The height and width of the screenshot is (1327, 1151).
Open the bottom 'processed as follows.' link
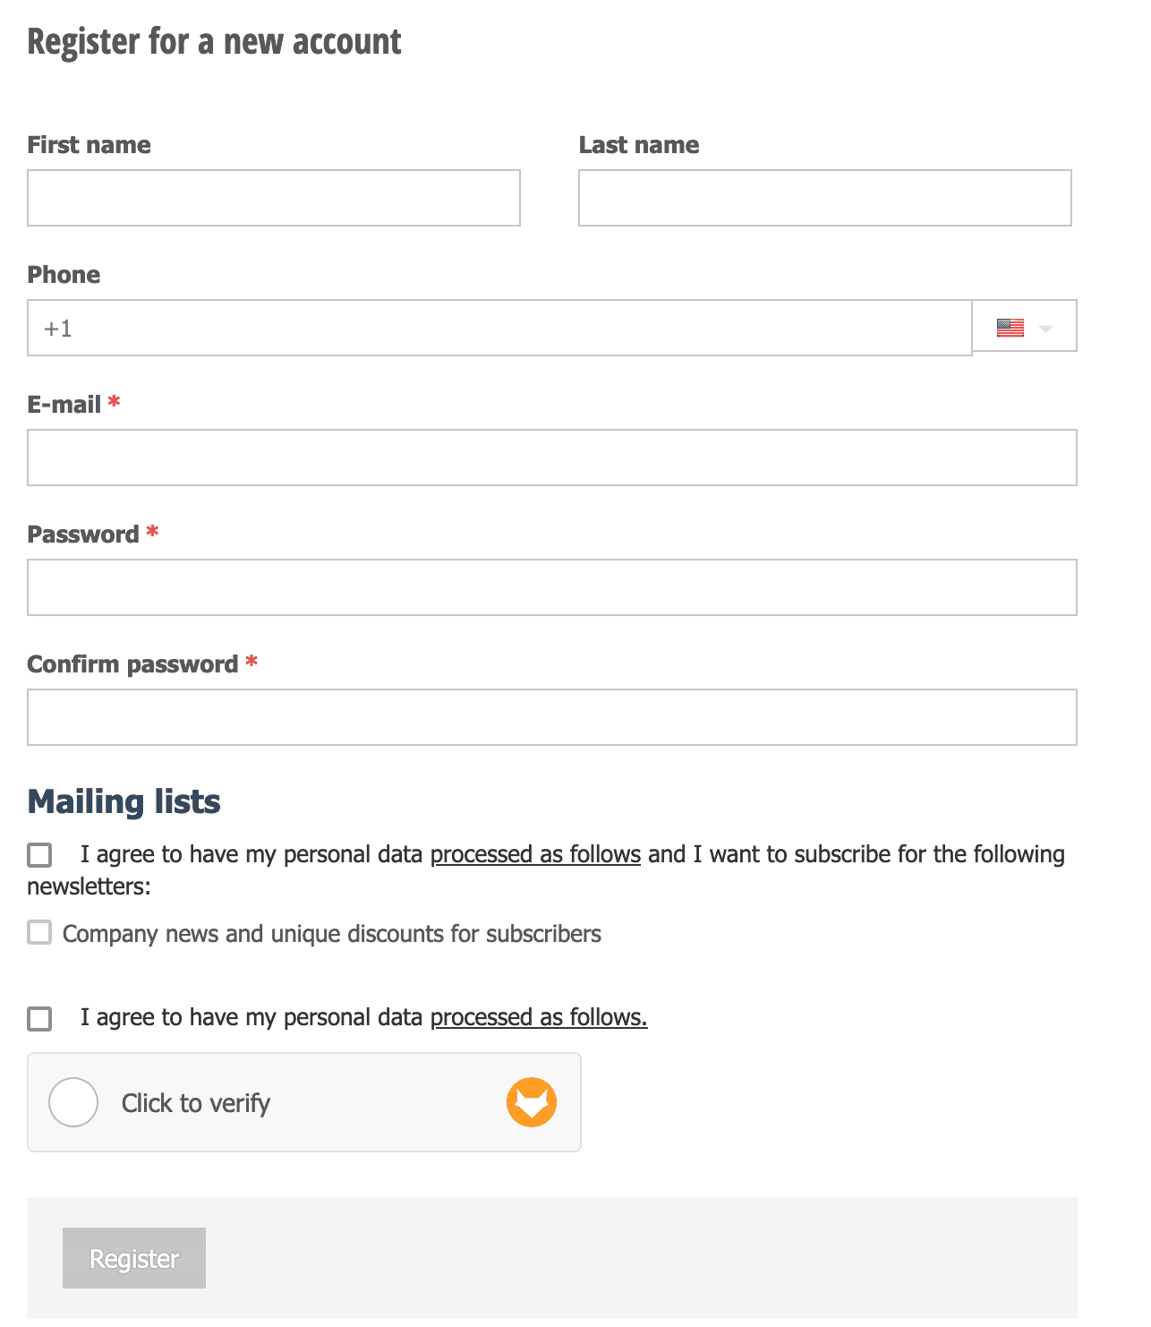point(539,1017)
